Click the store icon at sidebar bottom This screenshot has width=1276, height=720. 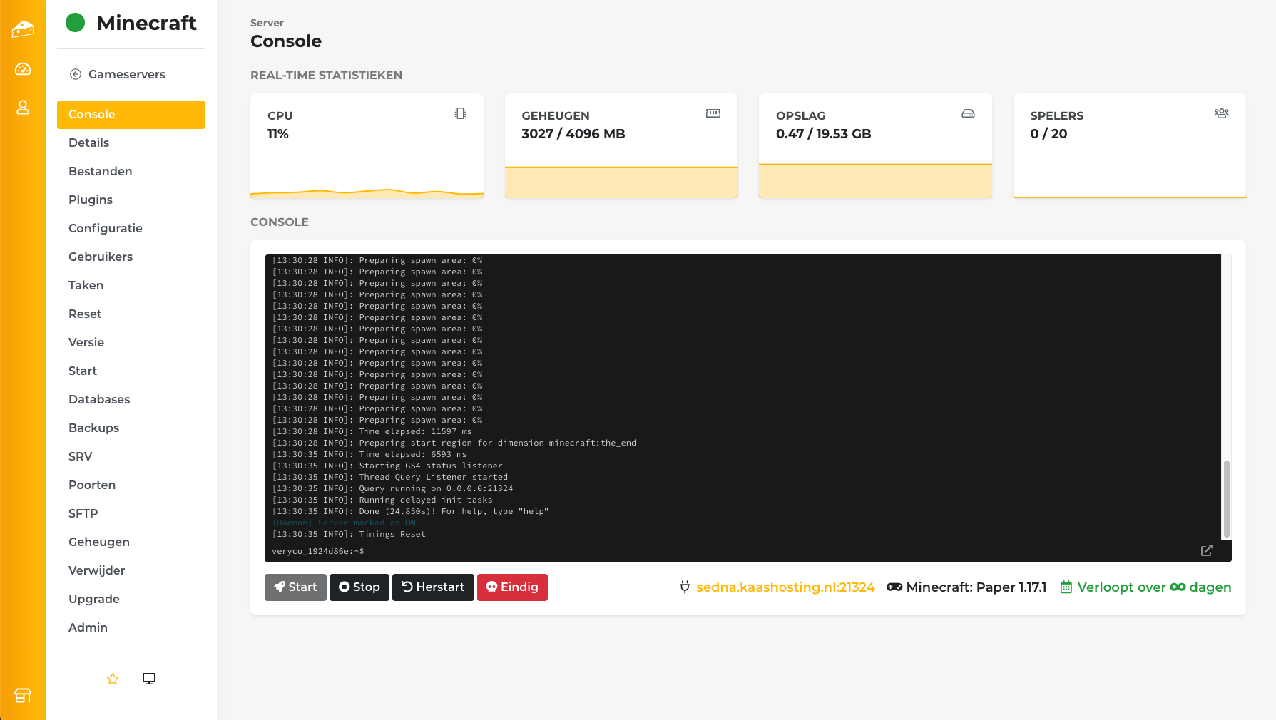23,695
